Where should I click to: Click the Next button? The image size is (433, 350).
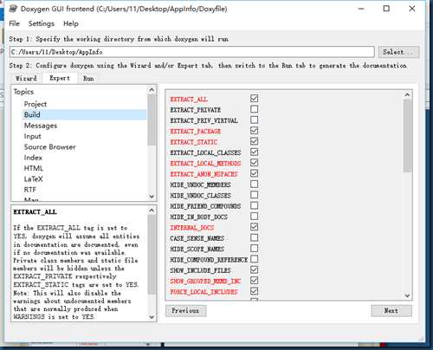pyautogui.click(x=391, y=311)
